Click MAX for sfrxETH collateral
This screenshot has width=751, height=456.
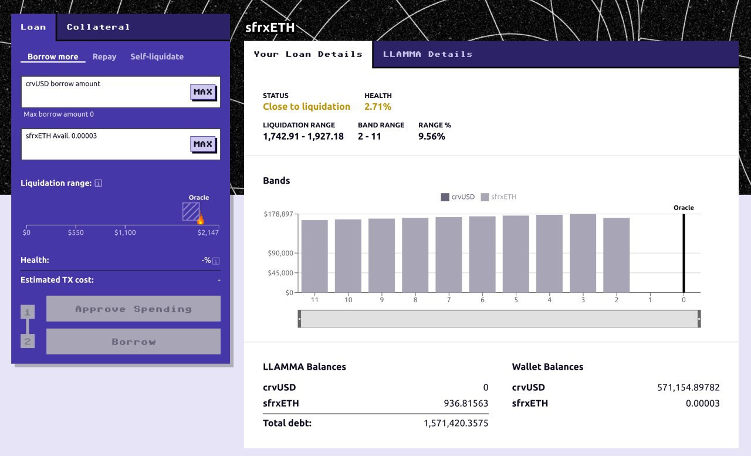click(x=203, y=144)
